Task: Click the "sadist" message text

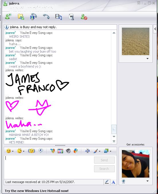Action: click(13, 59)
